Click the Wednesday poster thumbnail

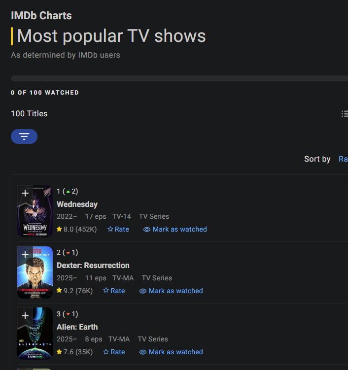tap(35, 211)
